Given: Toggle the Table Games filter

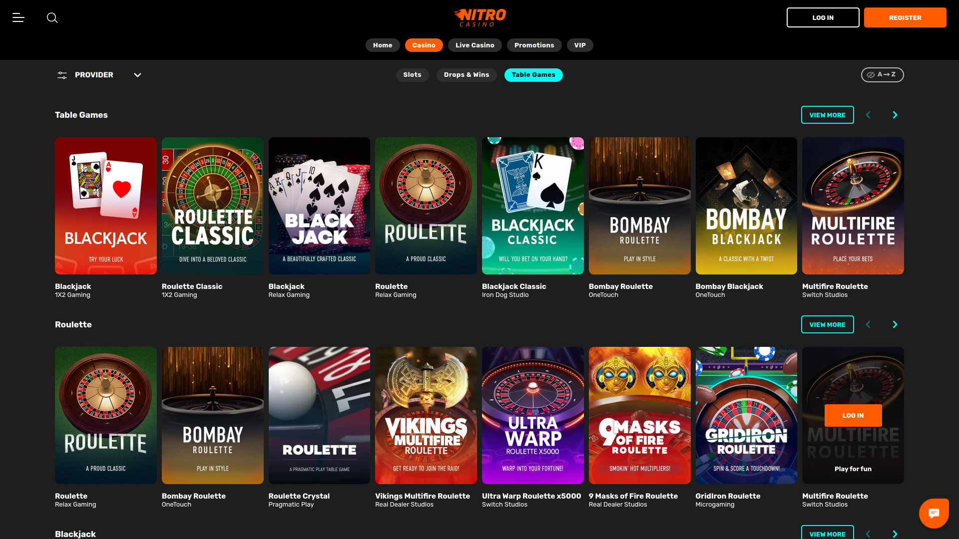Looking at the screenshot, I should pyautogui.click(x=533, y=75).
